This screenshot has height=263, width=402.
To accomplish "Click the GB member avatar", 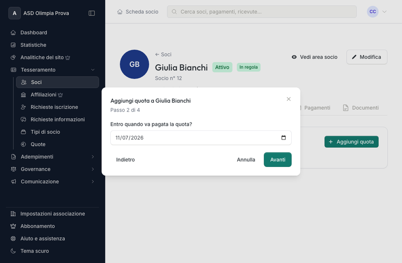I will click(x=134, y=64).
